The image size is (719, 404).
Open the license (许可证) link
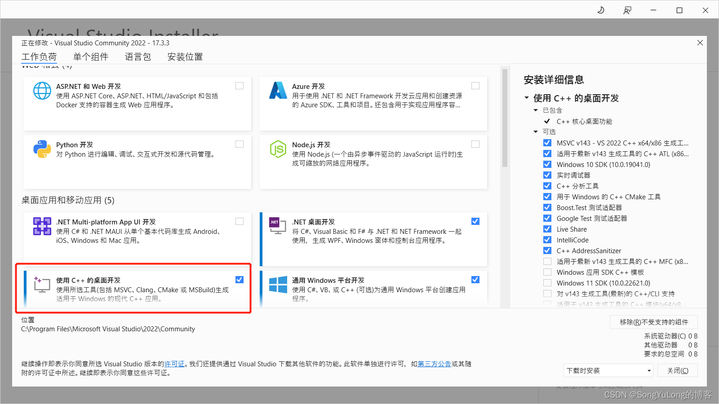pos(174,364)
